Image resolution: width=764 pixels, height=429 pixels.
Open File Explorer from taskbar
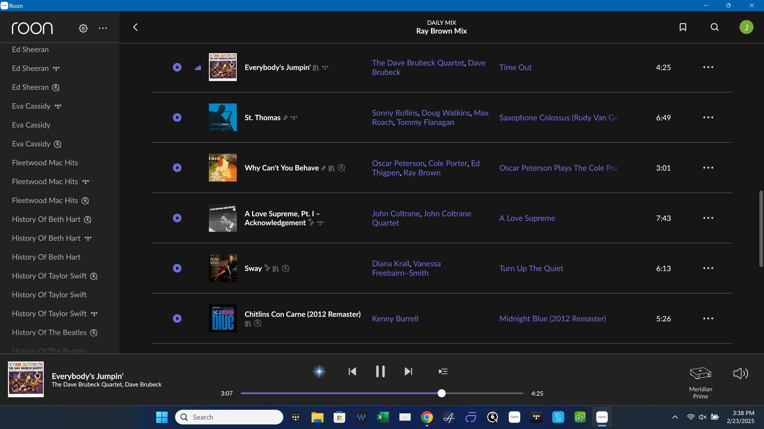point(317,417)
